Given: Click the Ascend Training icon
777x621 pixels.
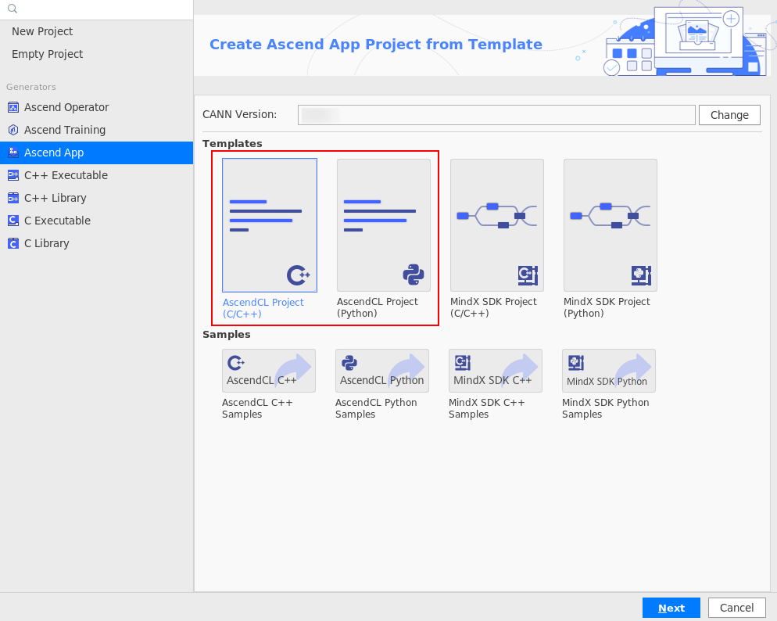Looking at the screenshot, I should click(x=13, y=130).
